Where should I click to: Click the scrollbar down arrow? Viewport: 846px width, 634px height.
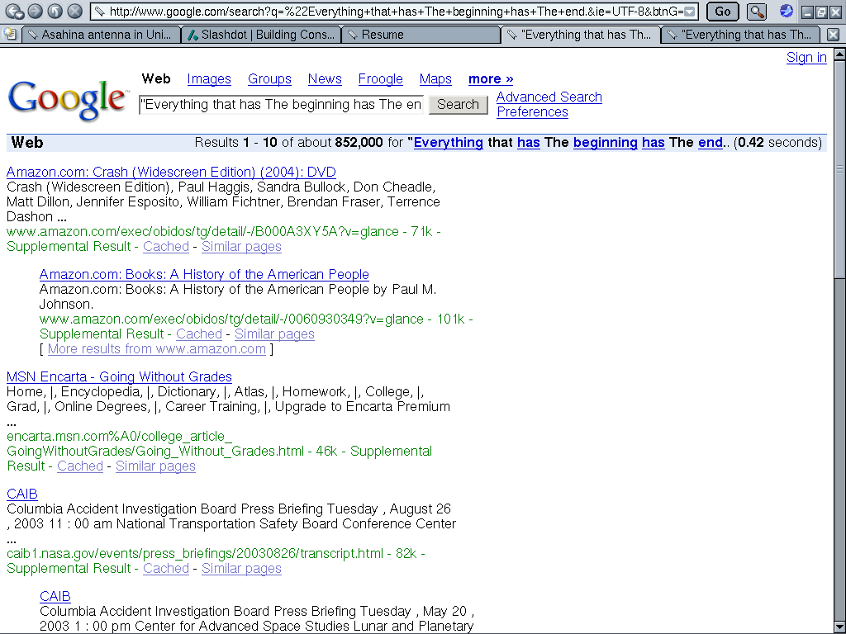point(839,627)
